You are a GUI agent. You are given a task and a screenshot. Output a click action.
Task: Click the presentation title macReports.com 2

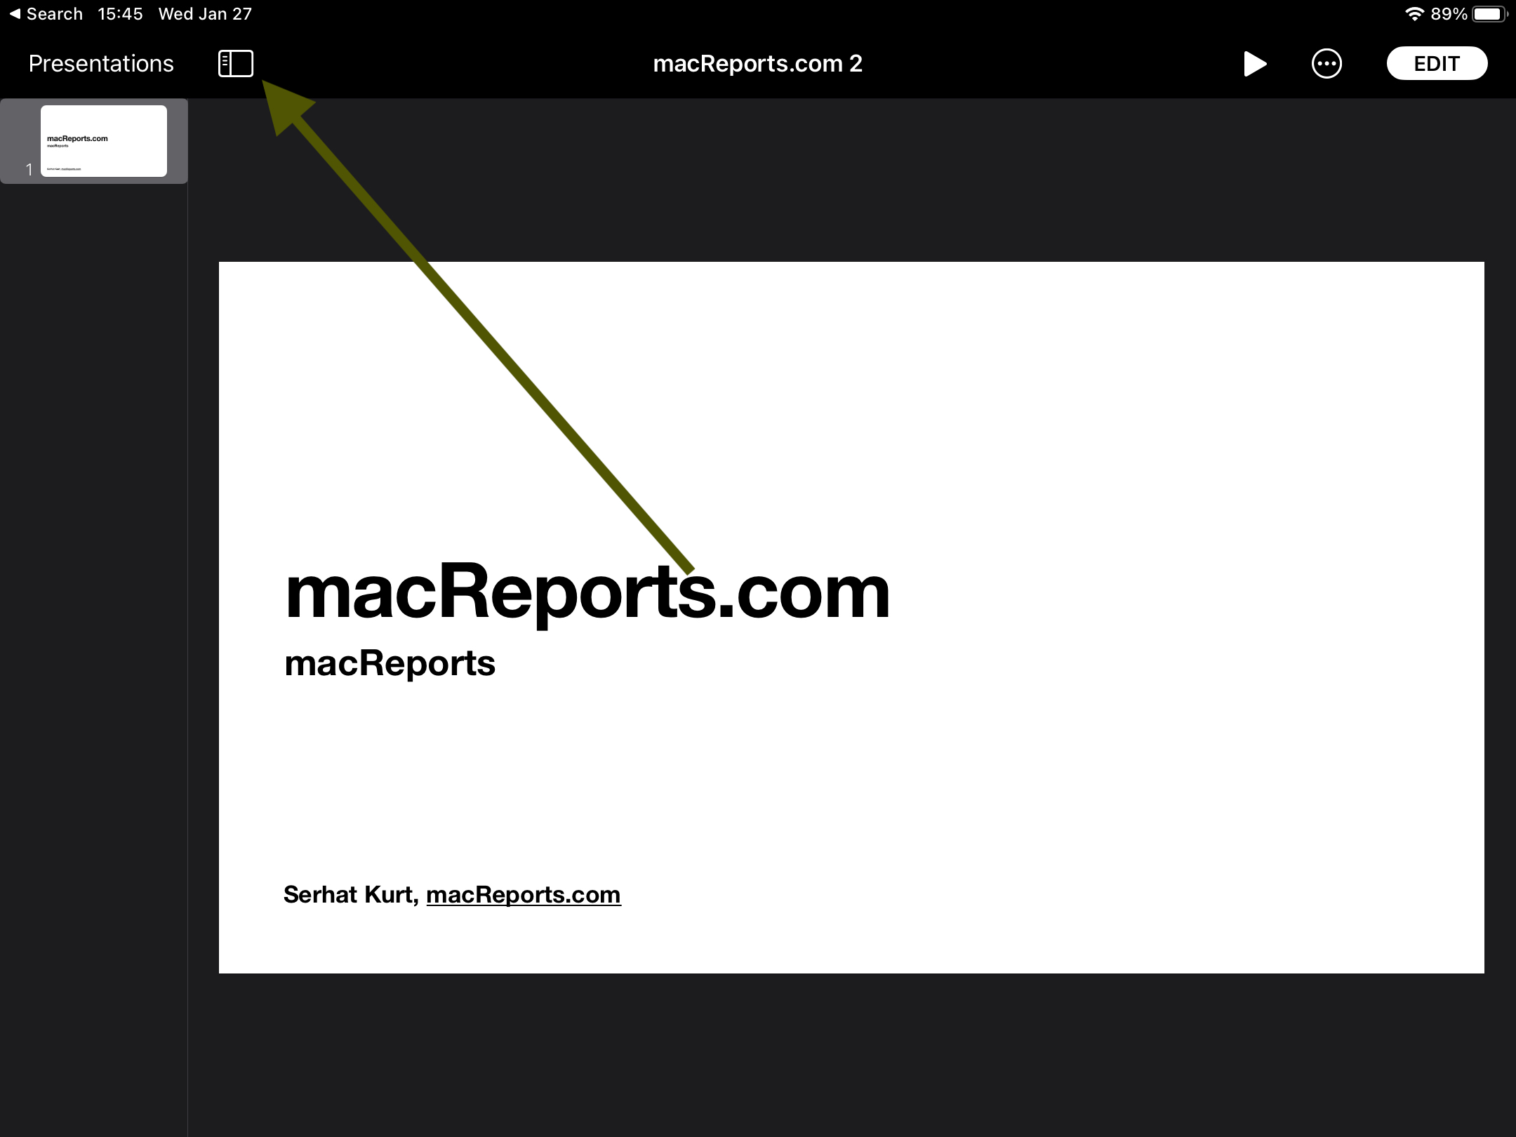758,63
